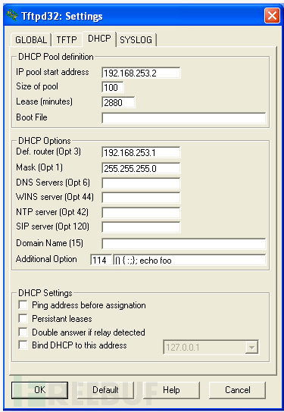Click the Tftpd32 title bar app icon

[x=12, y=16]
